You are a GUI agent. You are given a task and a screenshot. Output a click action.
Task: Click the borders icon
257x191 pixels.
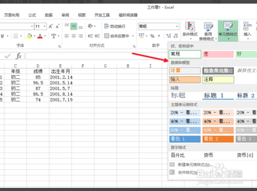coord(15,36)
